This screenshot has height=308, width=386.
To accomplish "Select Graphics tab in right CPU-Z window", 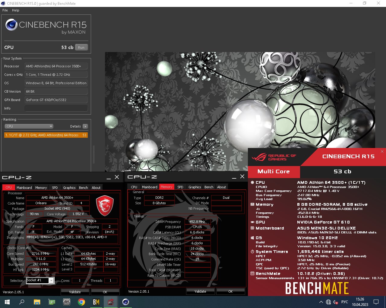I will tap(195, 187).
